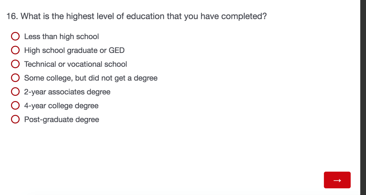Click the 'Technical or vocational school' text
Image resolution: width=366 pixels, height=195 pixels.
point(75,64)
